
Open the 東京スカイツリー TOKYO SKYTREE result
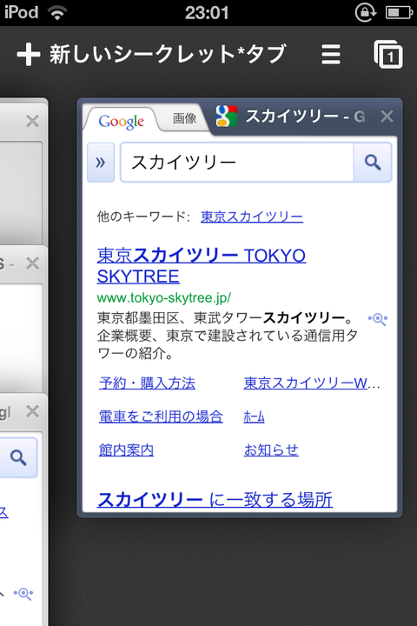(202, 265)
